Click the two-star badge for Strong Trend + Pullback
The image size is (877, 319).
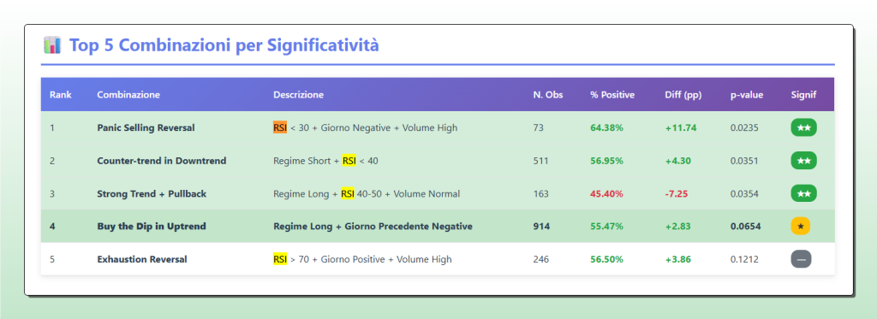803,194
